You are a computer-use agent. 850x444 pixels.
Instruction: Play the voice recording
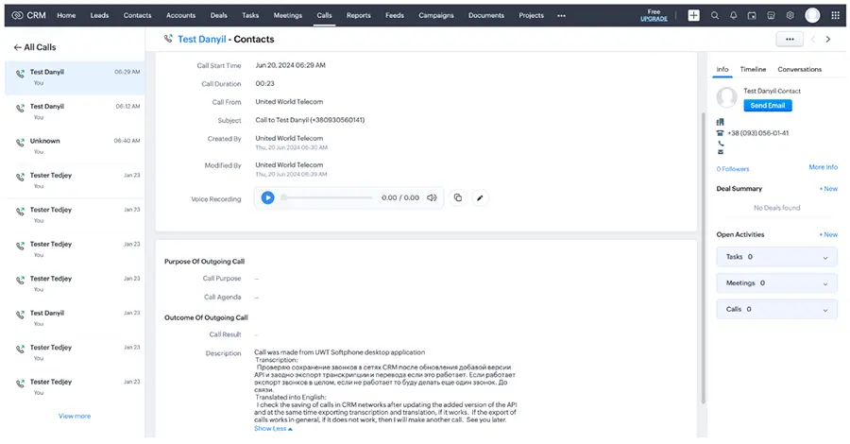[x=268, y=197]
